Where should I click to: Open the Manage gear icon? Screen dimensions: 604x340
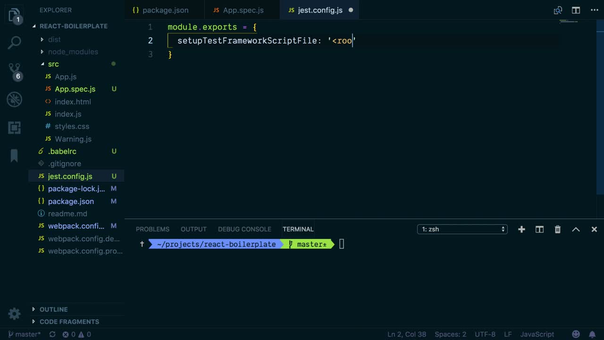[x=14, y=314]
